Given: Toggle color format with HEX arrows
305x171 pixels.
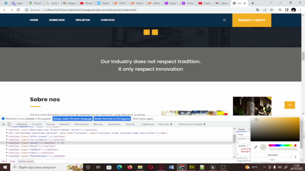Looking at the screenshot, I should pyautogui.click(x=295, y=157).
